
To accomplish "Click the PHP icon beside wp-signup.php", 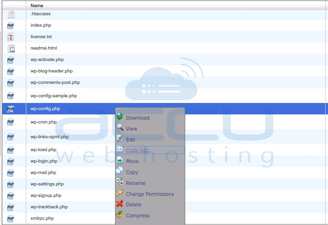I will pyautogui.click(x=11, y=196).
